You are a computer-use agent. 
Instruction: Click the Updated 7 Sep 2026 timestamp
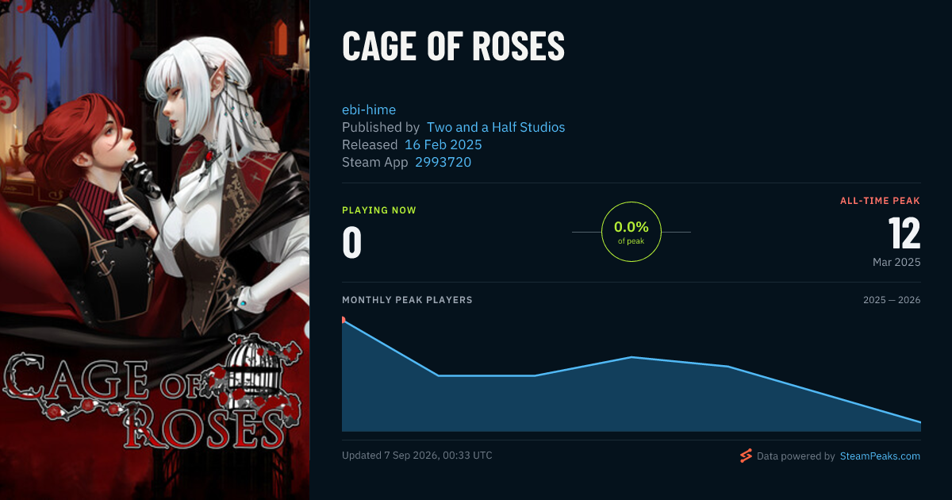click(417, 456)
